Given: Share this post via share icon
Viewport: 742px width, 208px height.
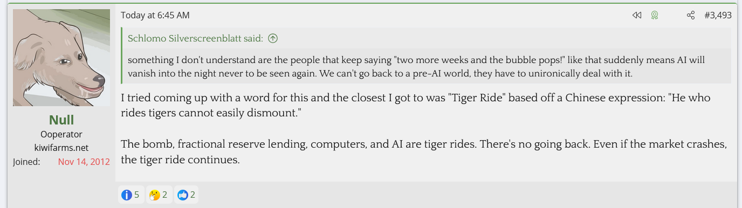Looking at the screenshot, I should (691, 16).
